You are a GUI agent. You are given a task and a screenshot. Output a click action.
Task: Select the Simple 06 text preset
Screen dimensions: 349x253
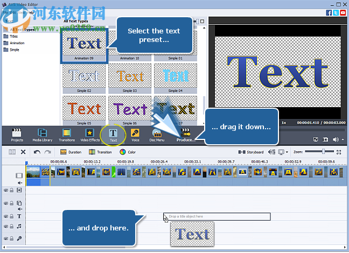tap(130, 110)
